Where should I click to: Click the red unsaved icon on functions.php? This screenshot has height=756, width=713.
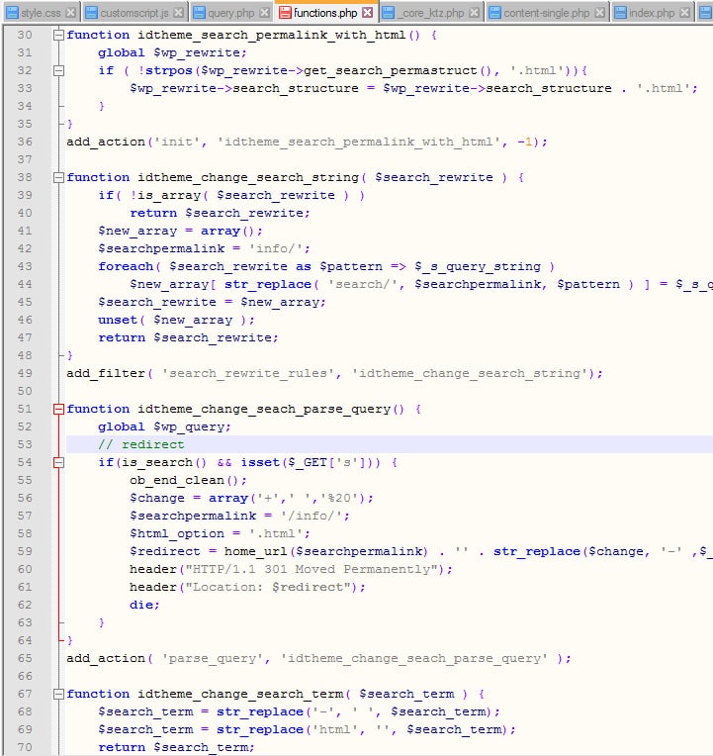[x=285, y=13]
